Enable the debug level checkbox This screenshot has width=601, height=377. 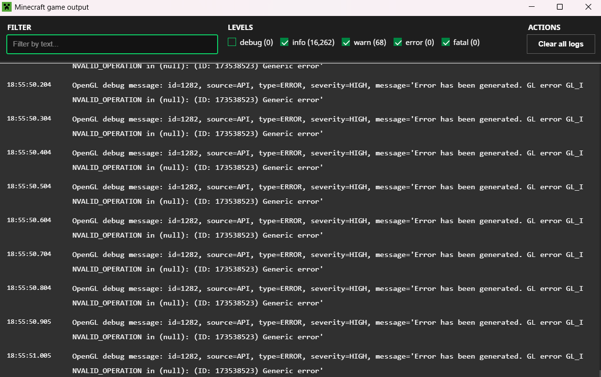[232, 43]
